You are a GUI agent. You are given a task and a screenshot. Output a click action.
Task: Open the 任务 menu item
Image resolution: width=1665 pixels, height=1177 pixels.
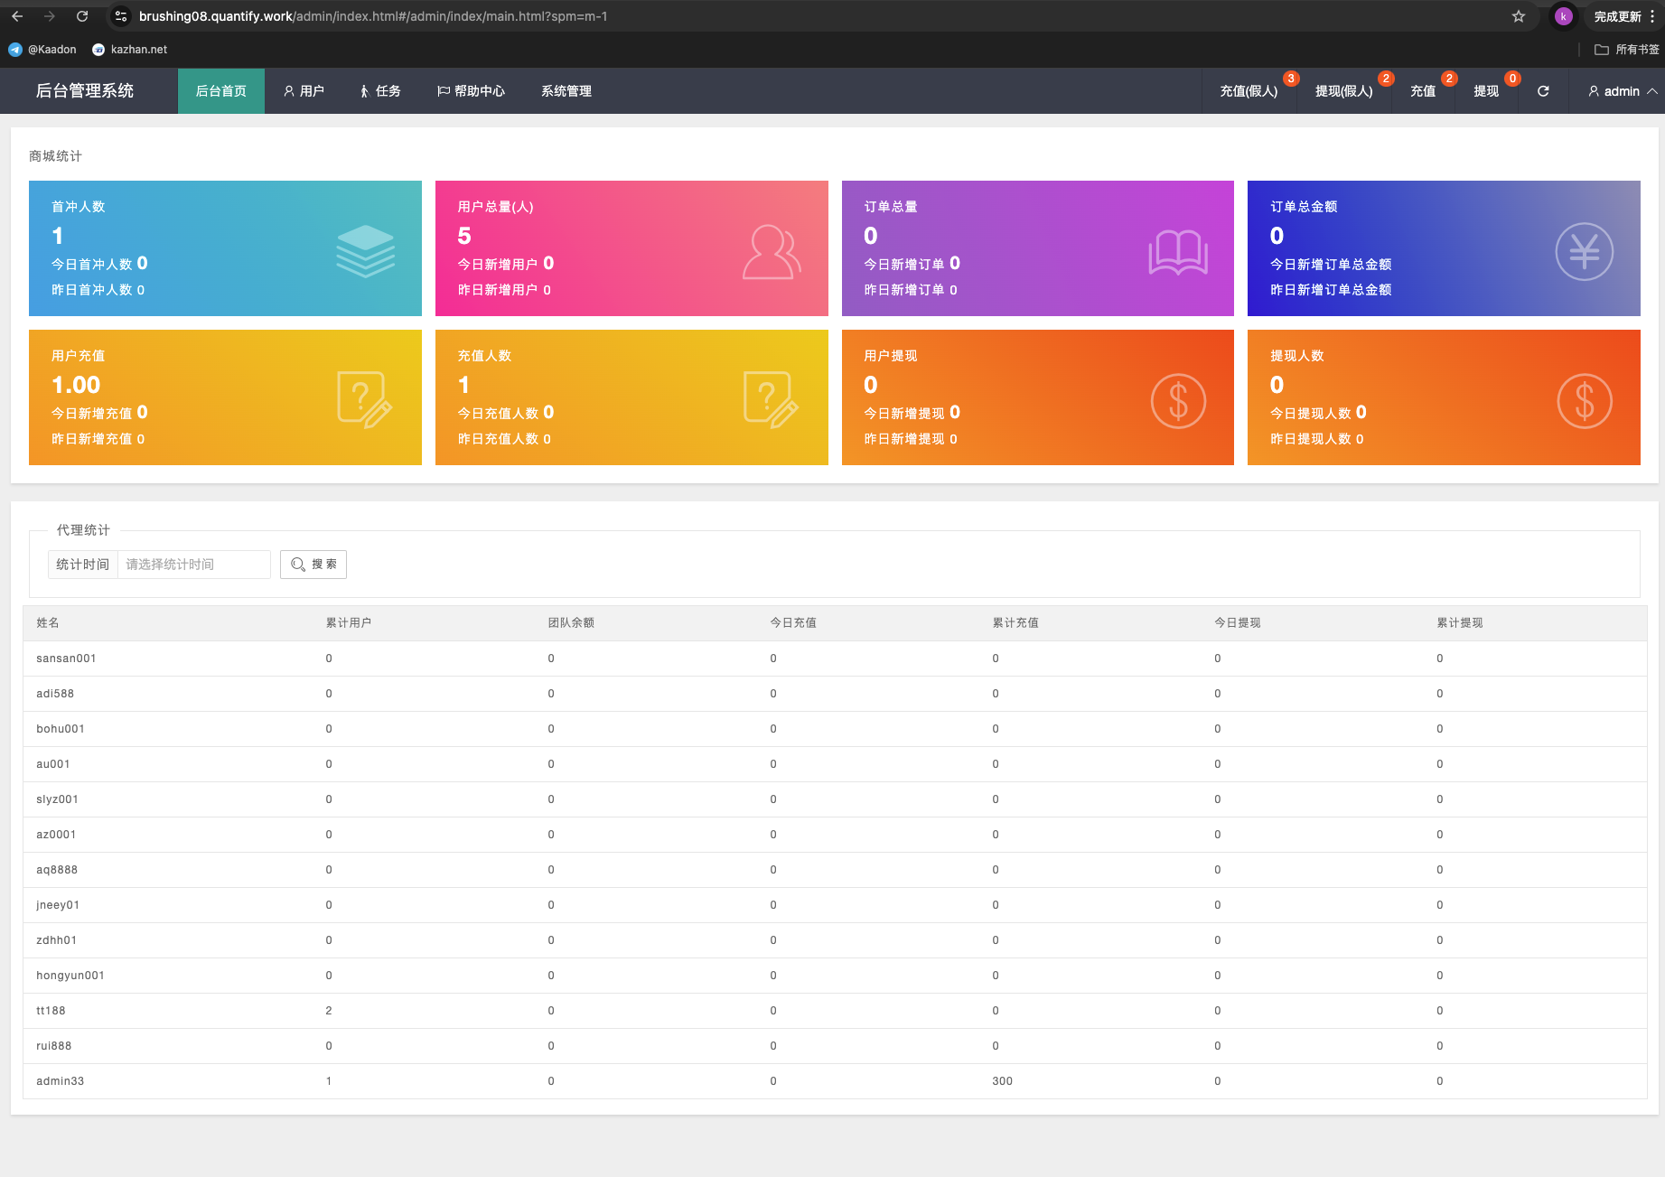point(380,91)
